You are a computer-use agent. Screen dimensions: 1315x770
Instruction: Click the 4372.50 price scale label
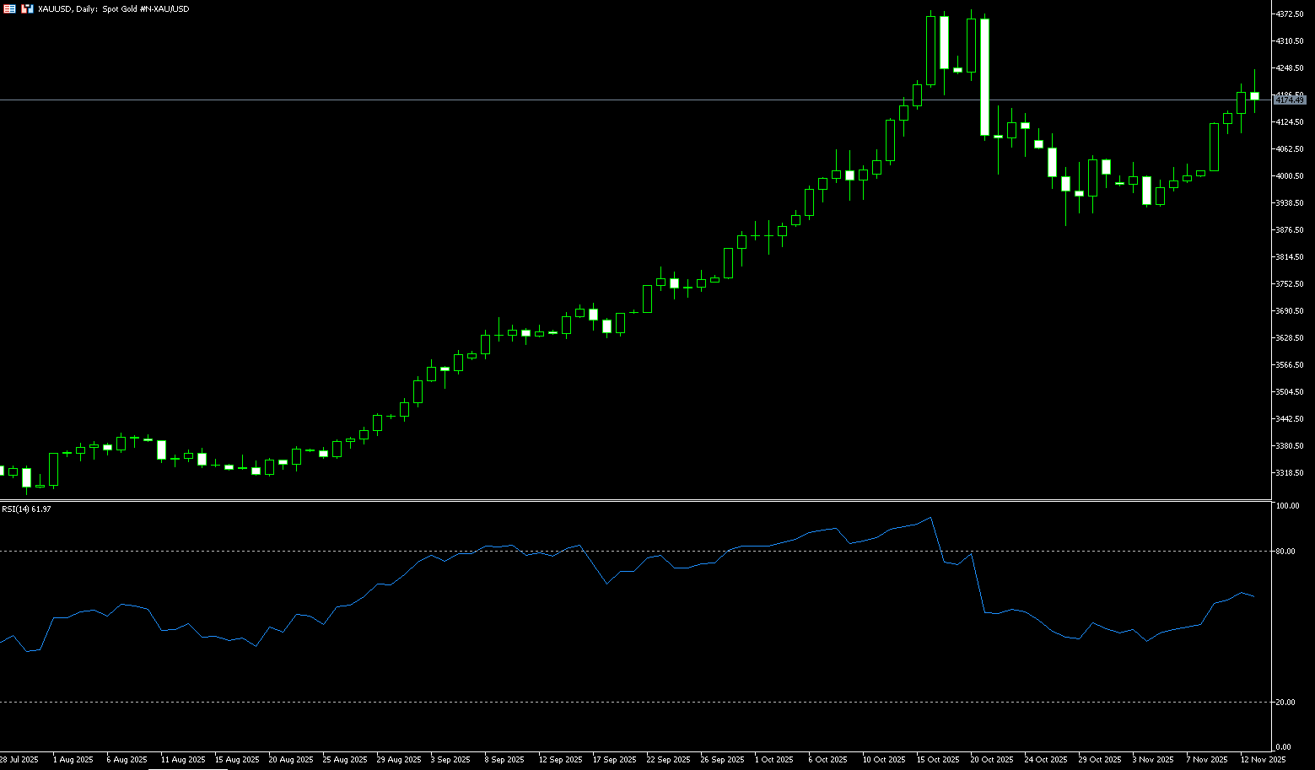tap(1290, 14)
